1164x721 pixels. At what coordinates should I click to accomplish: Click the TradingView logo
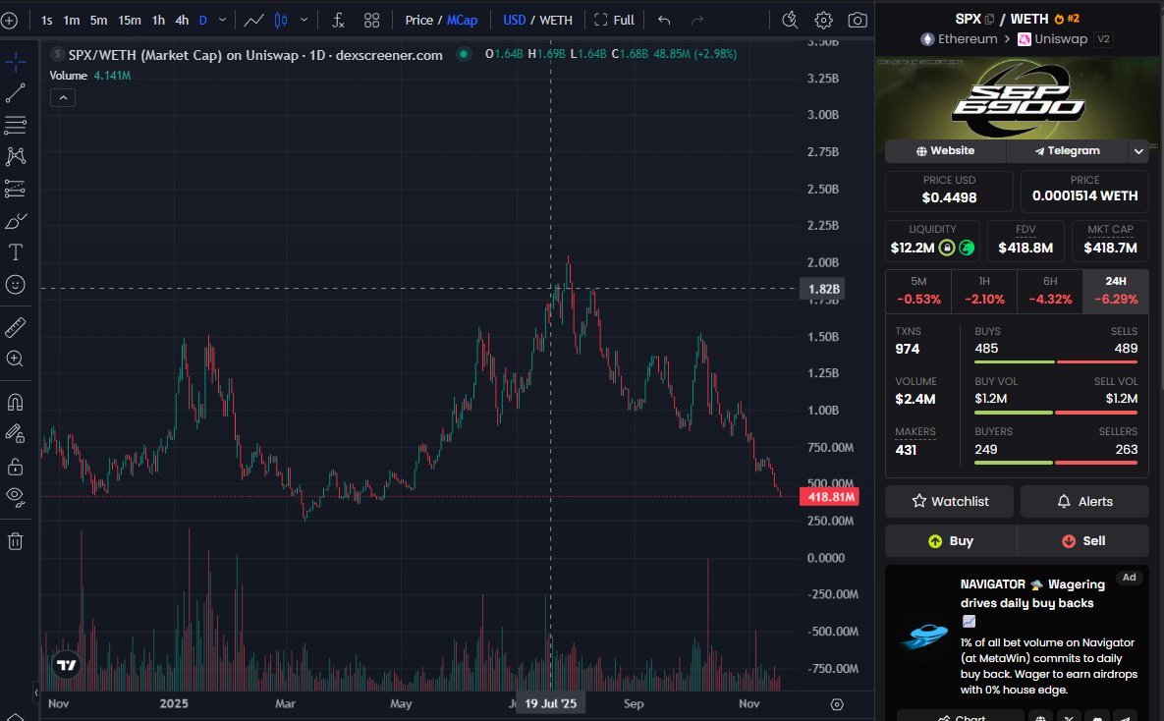pos(66,665)
